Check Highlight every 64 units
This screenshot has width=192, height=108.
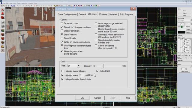pos(62,71)
